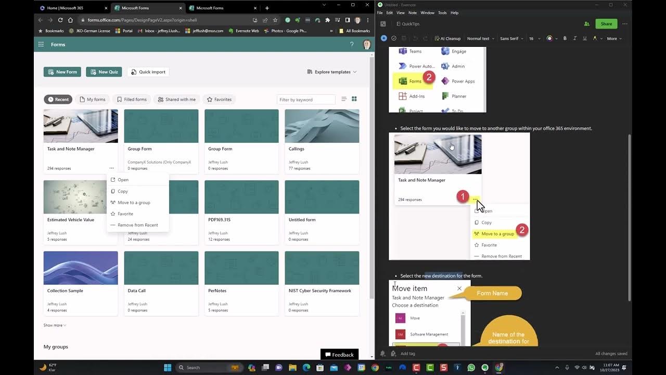Select the Recent filter pill
Image resolution: width=666 pixels, height=375 pixels.
click(x=58, y=99)
